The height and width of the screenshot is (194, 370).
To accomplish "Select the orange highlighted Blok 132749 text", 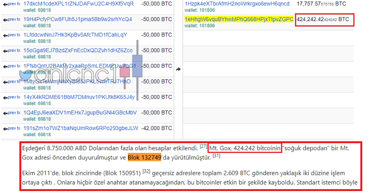I will (x=145, y=157).
